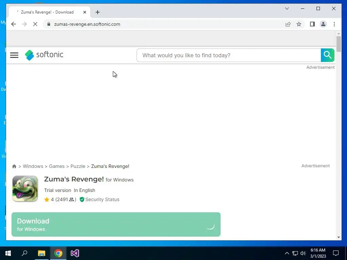Open Chrome three-dot menu
This screenshot has width=347, height=260.
(x=334, y=24)
